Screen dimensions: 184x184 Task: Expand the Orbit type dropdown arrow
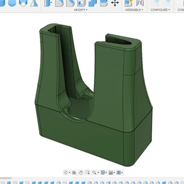(x=69, y=172)
